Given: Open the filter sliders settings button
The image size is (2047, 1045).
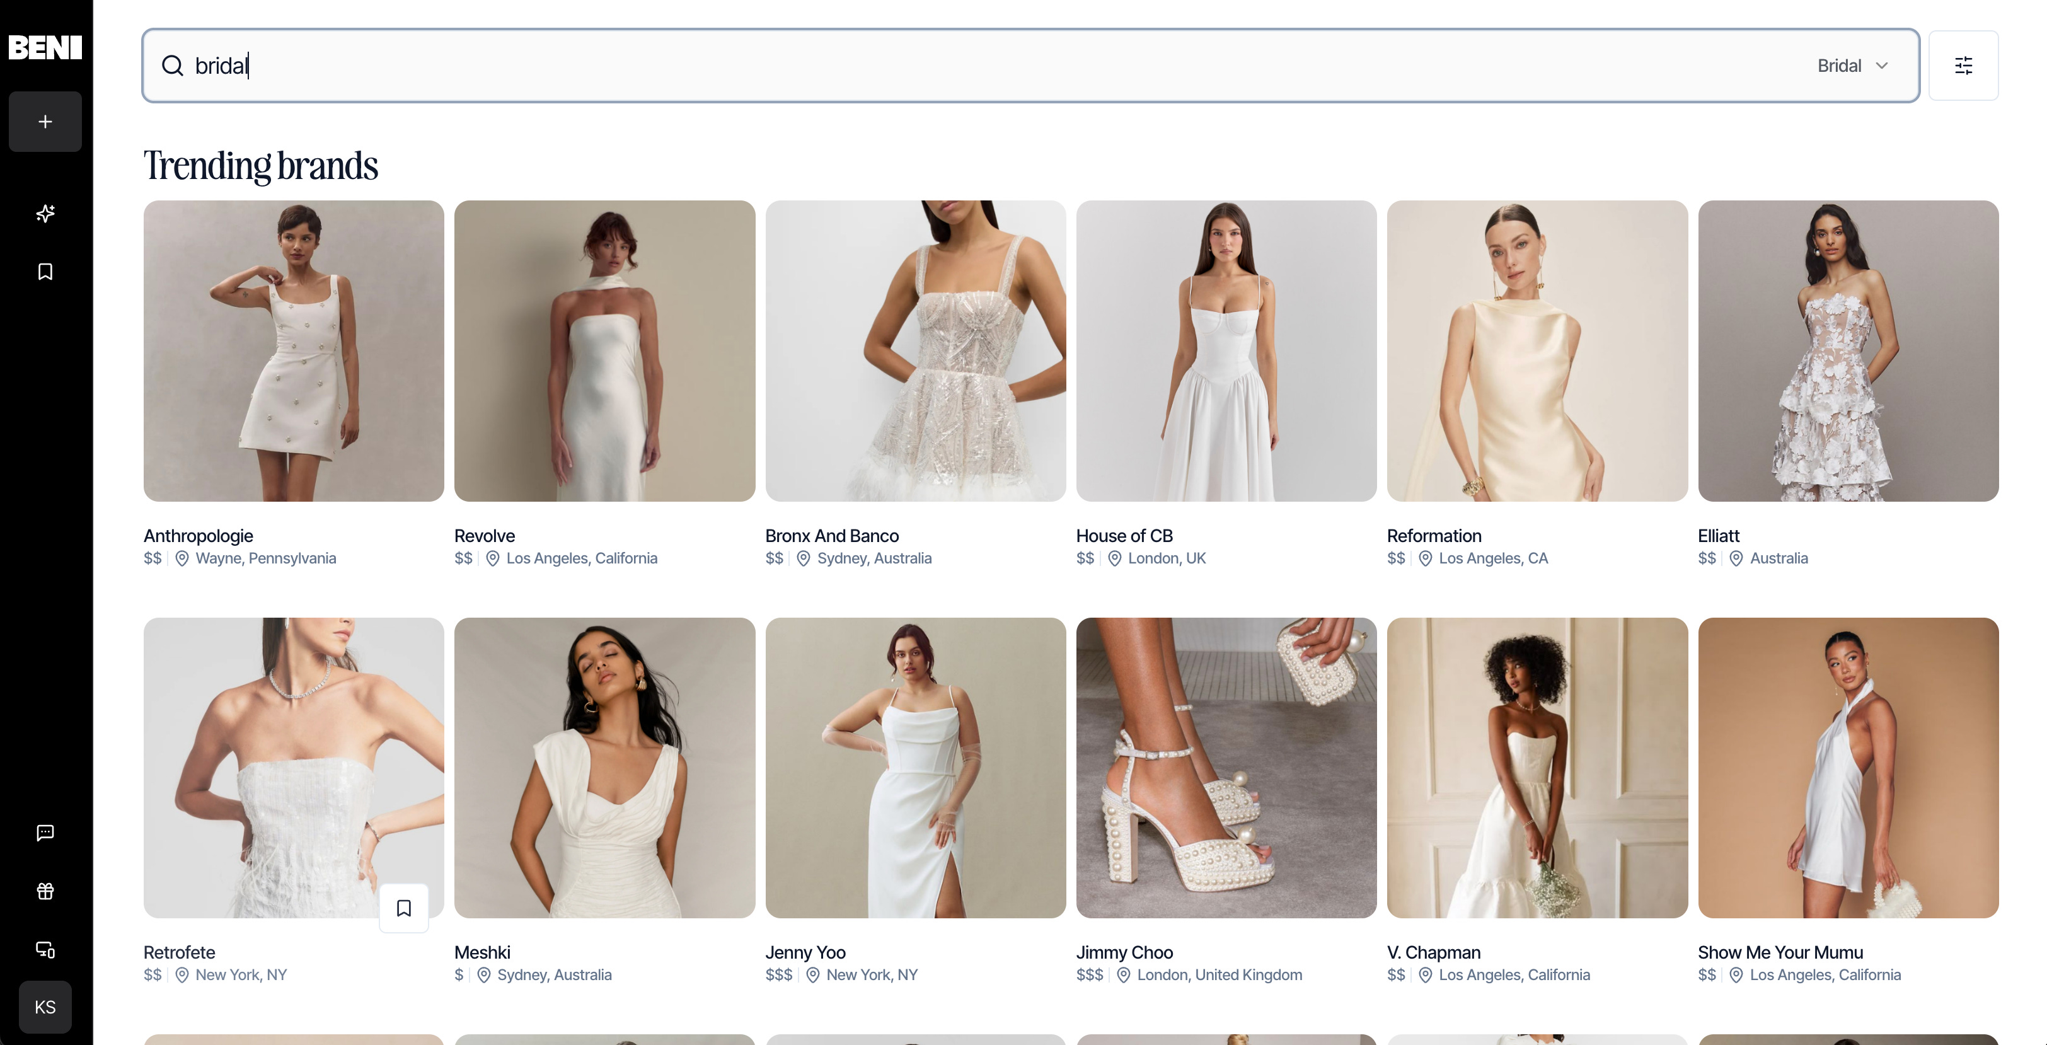Looking at the screenshot, I should (x=1963, y=65).
